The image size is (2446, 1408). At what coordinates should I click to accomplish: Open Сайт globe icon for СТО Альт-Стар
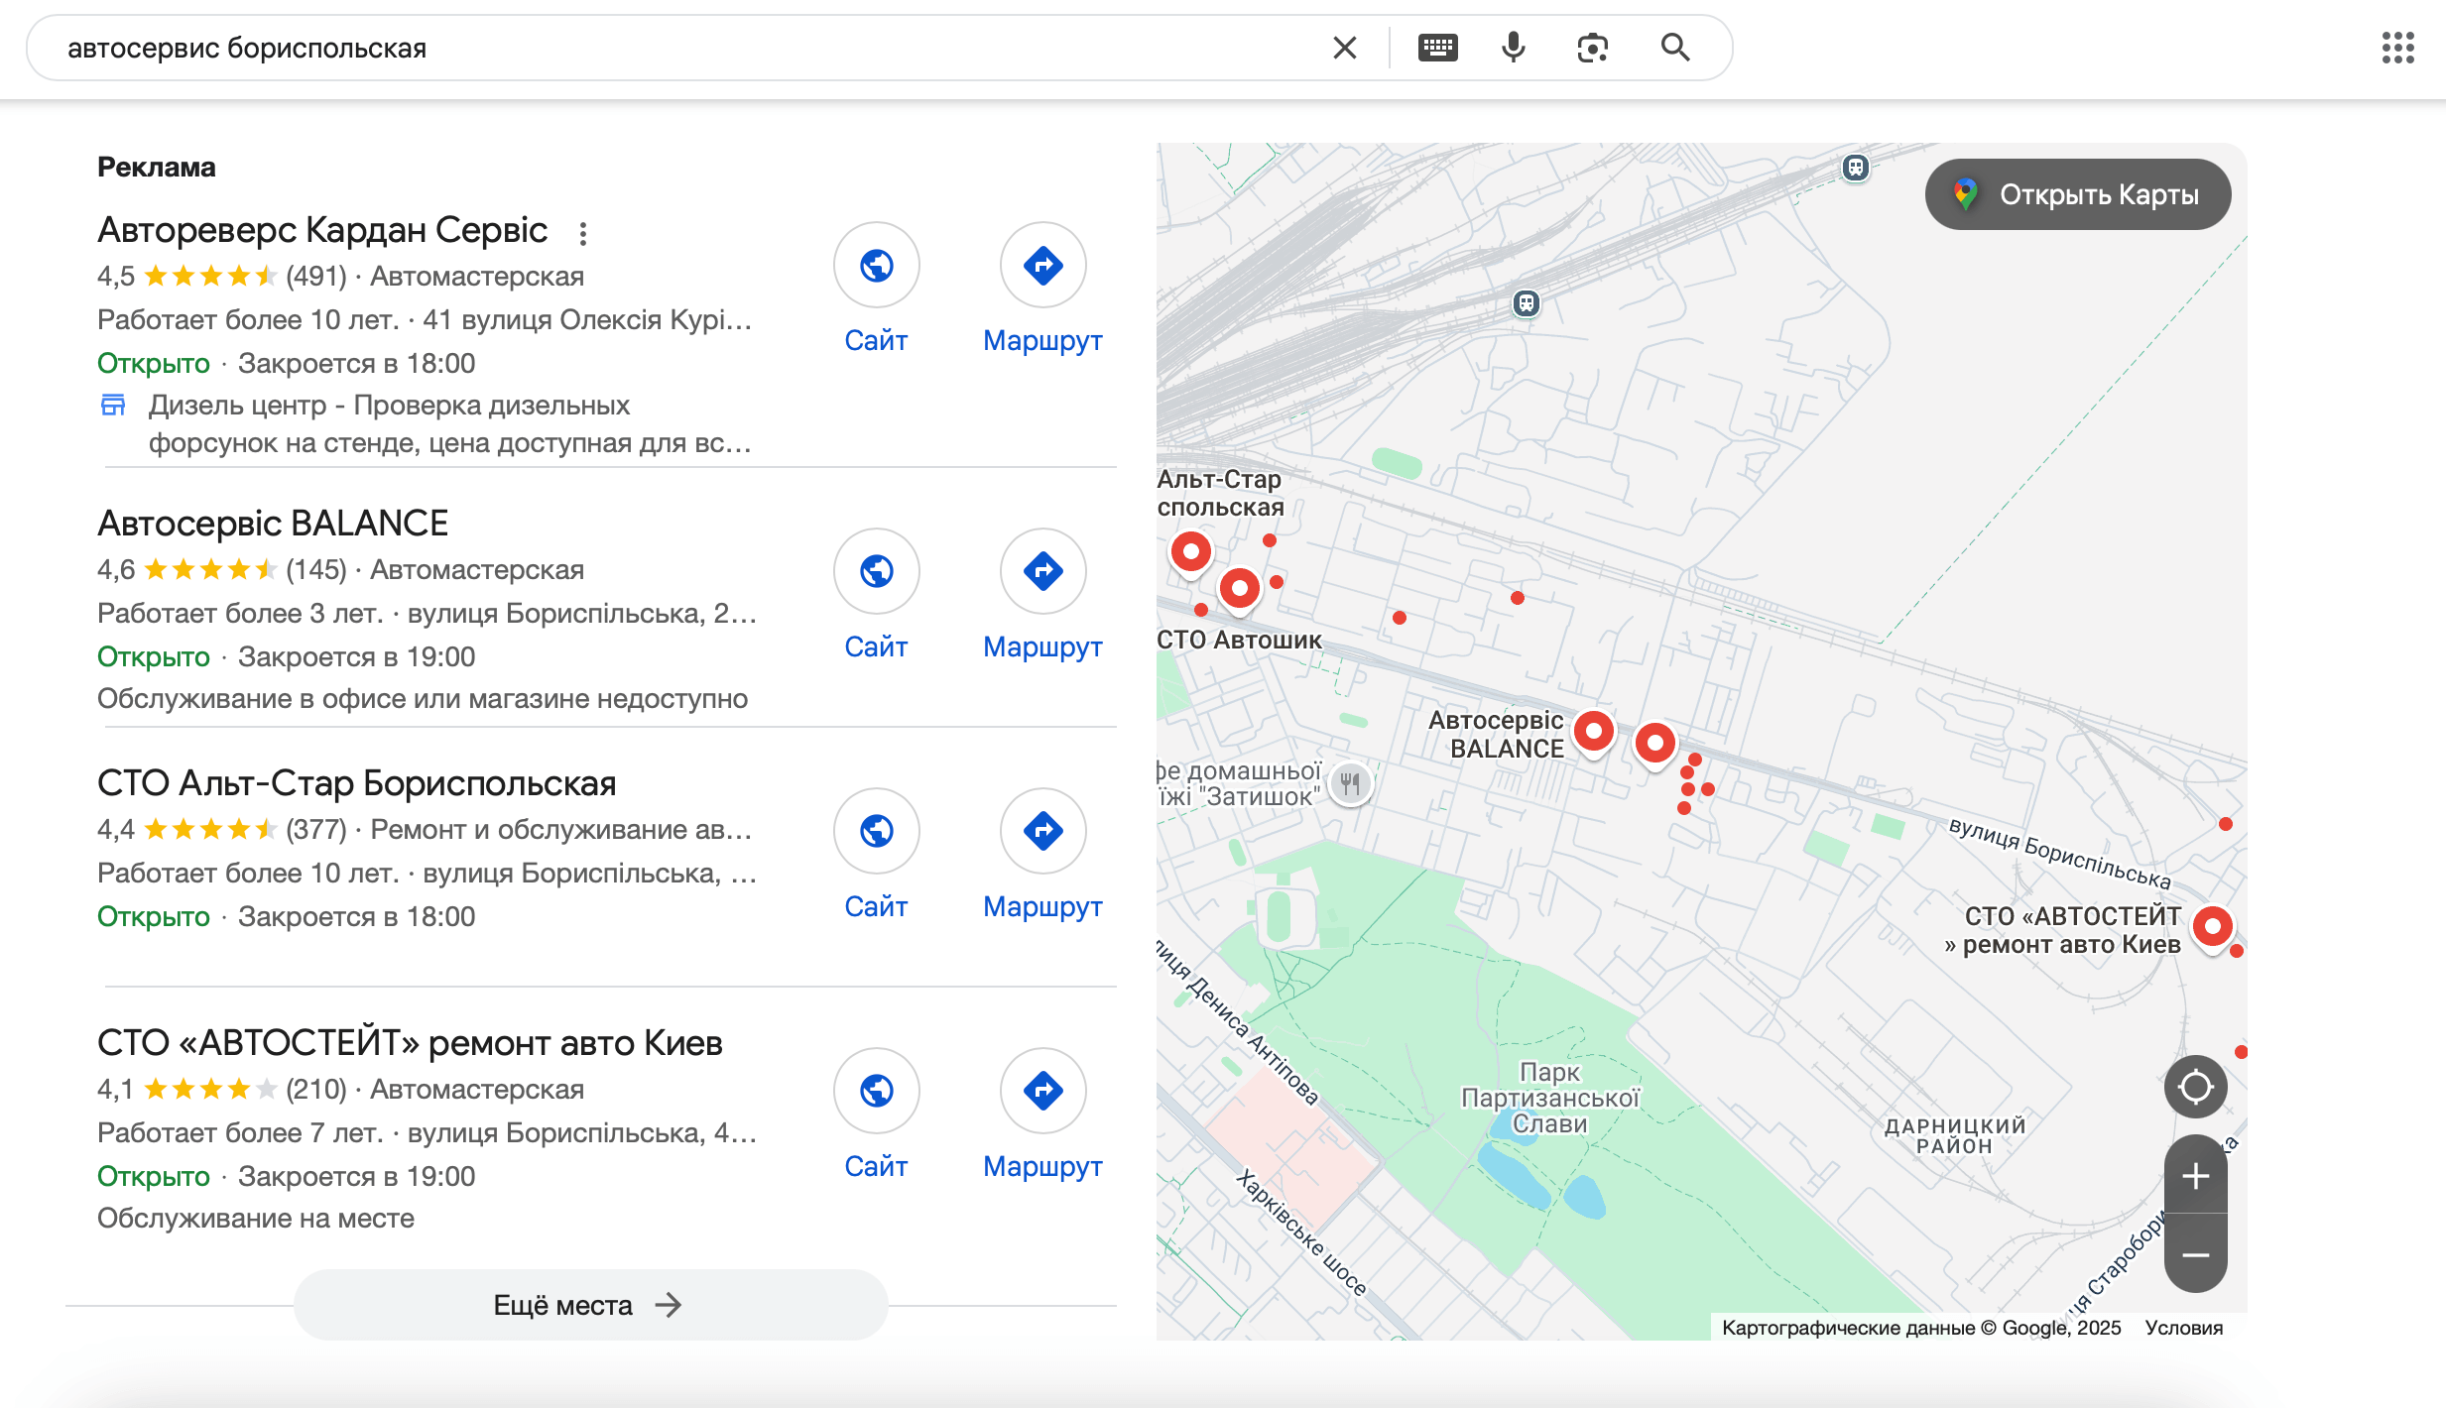[877, 831]
